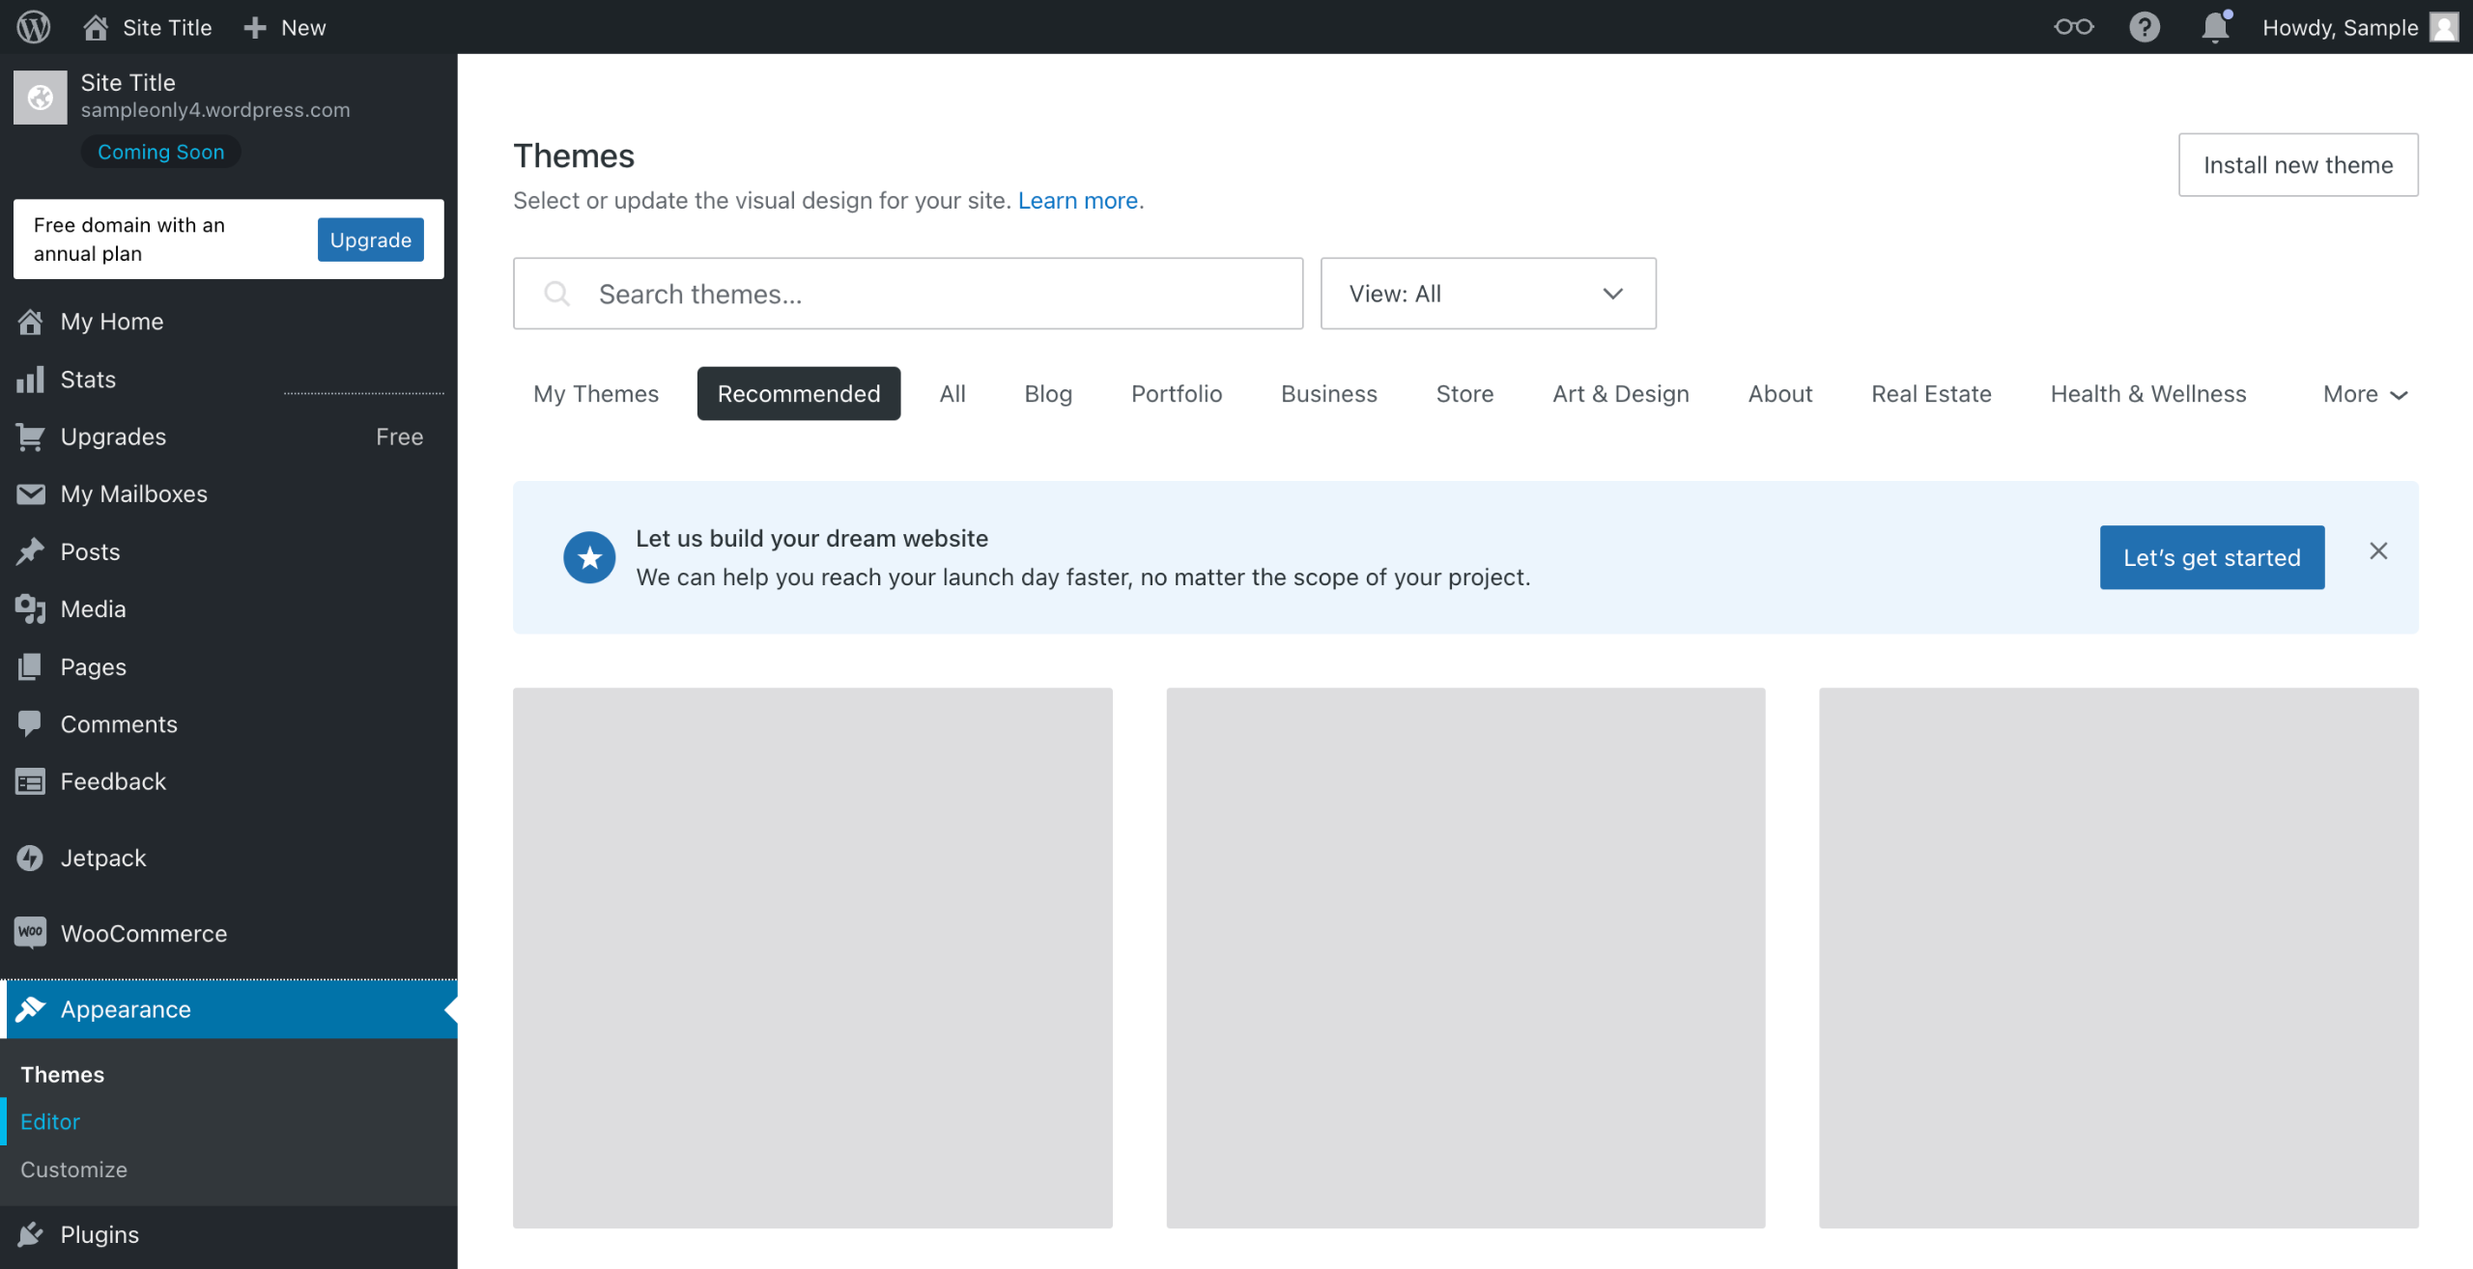Click the Learn more link
Screen dimensions: 2473x1269
(1077, 201)
